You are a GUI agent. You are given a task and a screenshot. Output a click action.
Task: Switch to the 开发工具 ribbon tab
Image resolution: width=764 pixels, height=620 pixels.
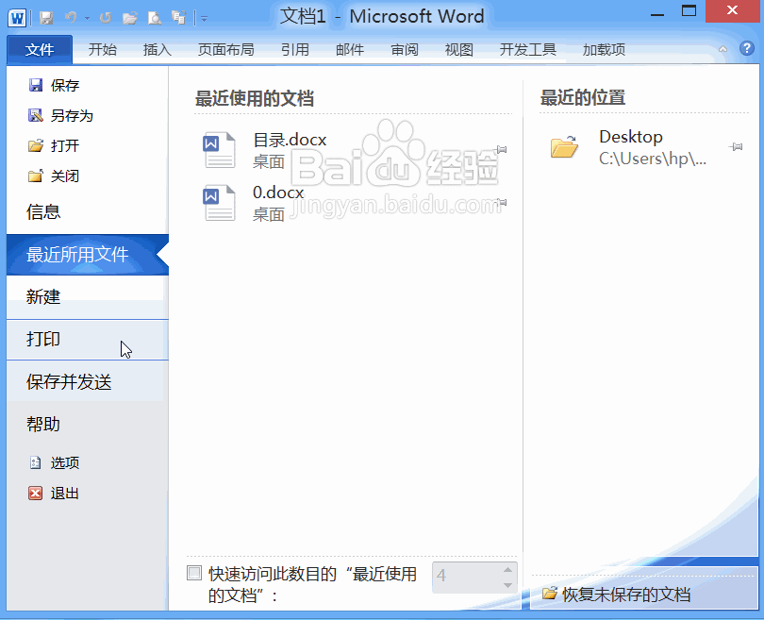click(527, 50)
